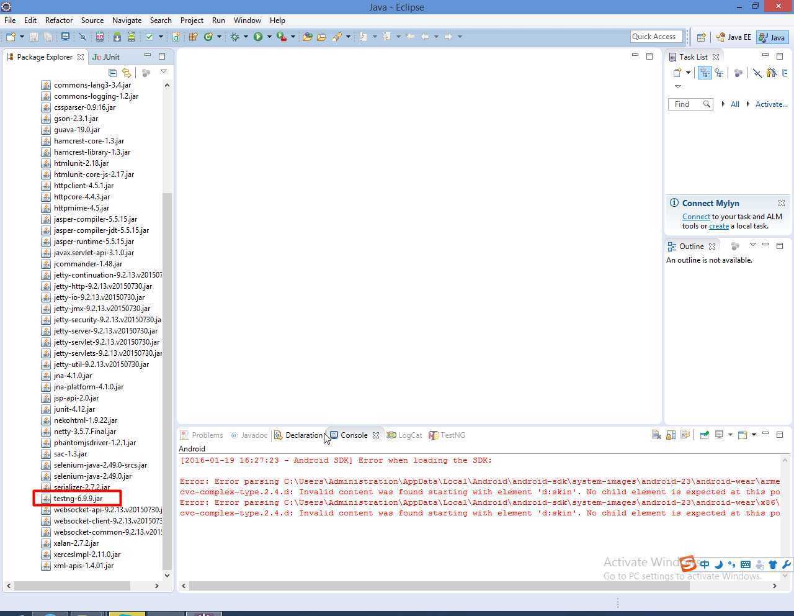
Task: Click the Pin Console icon
Action: point(704,435)
